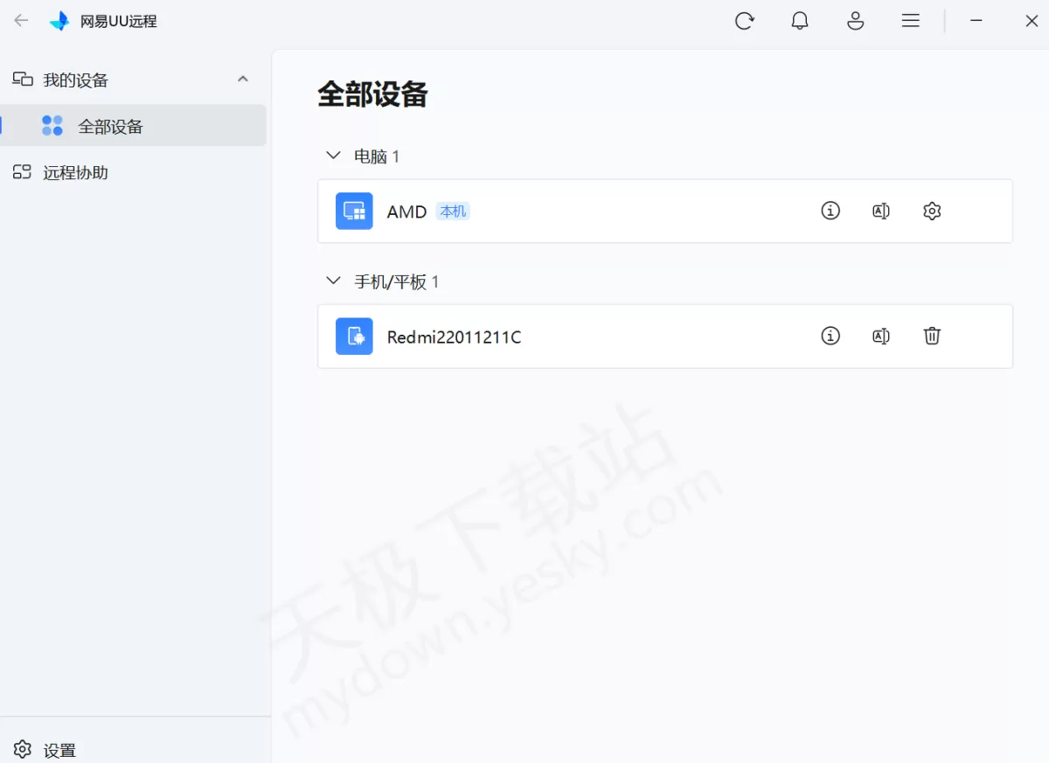1049x763 pixels.
Task: Open the user account icon
Action: click(x=856, y=21)
